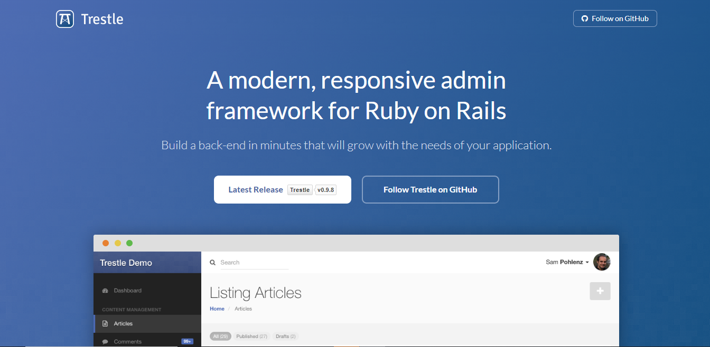The width and height of the screenshot is (710, 347).
Task: Click the plus new article button
Action: click(600, 291)
